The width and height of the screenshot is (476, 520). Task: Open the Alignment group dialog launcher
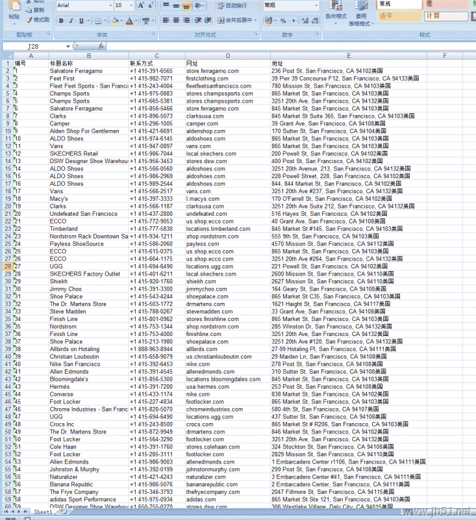click(256, 34)
